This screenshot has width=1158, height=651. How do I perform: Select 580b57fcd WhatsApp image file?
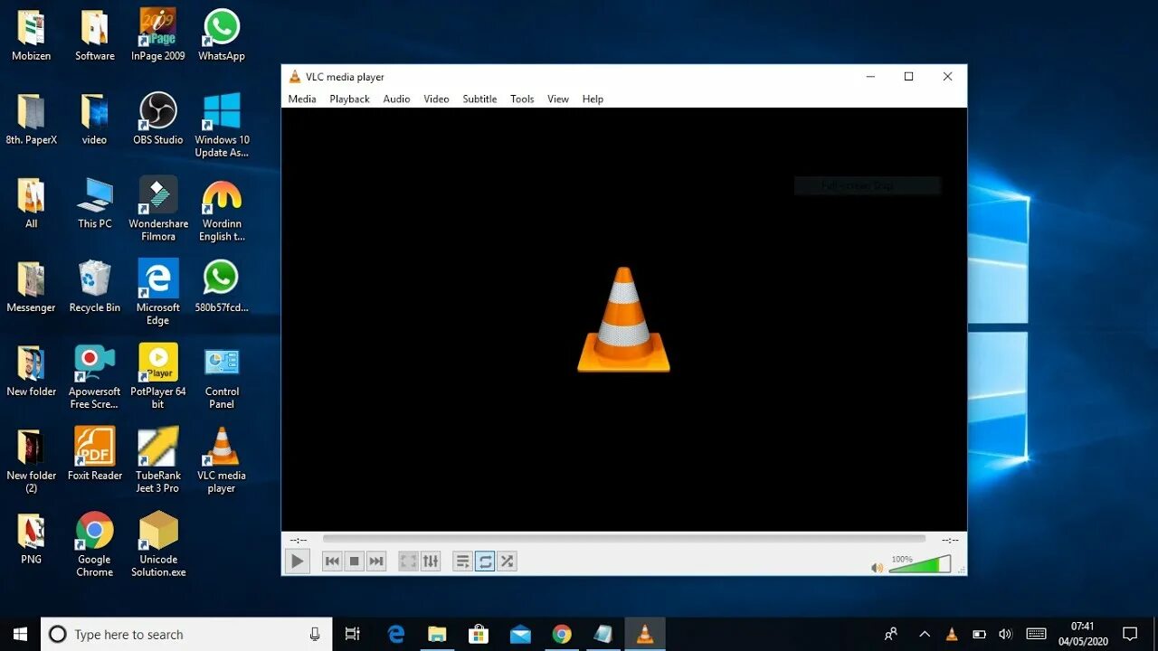click(x=222, y=288)
